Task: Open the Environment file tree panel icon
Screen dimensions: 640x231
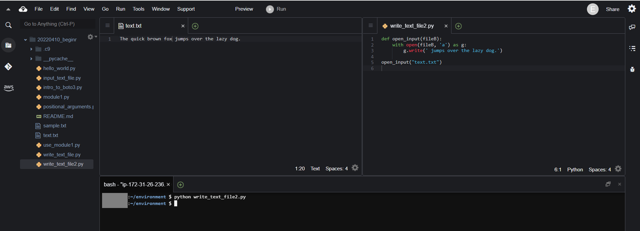Action: (9, 45)
